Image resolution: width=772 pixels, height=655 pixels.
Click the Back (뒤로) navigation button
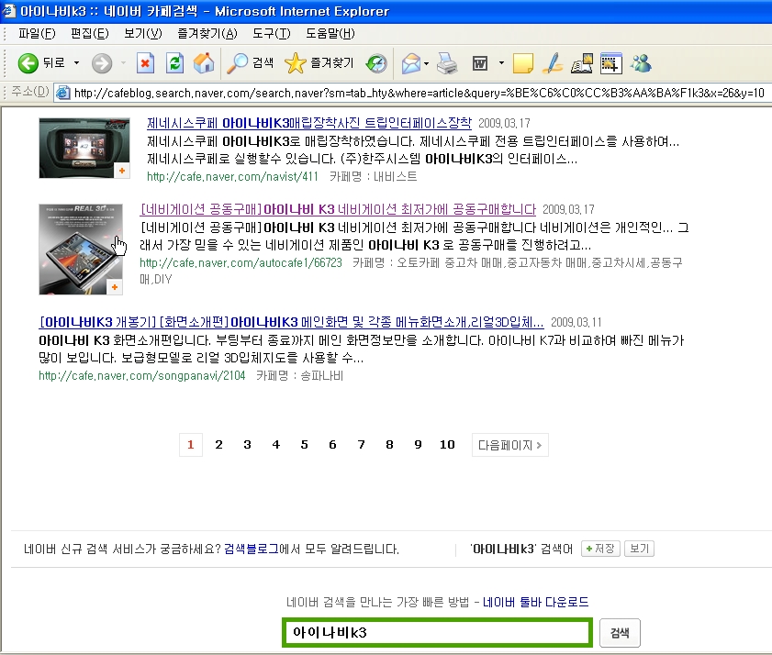[41, 63]
